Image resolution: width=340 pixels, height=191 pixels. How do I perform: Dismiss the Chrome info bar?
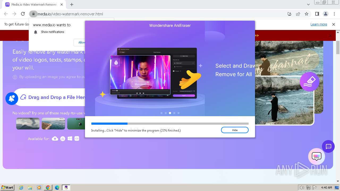[x=334, y=24]
